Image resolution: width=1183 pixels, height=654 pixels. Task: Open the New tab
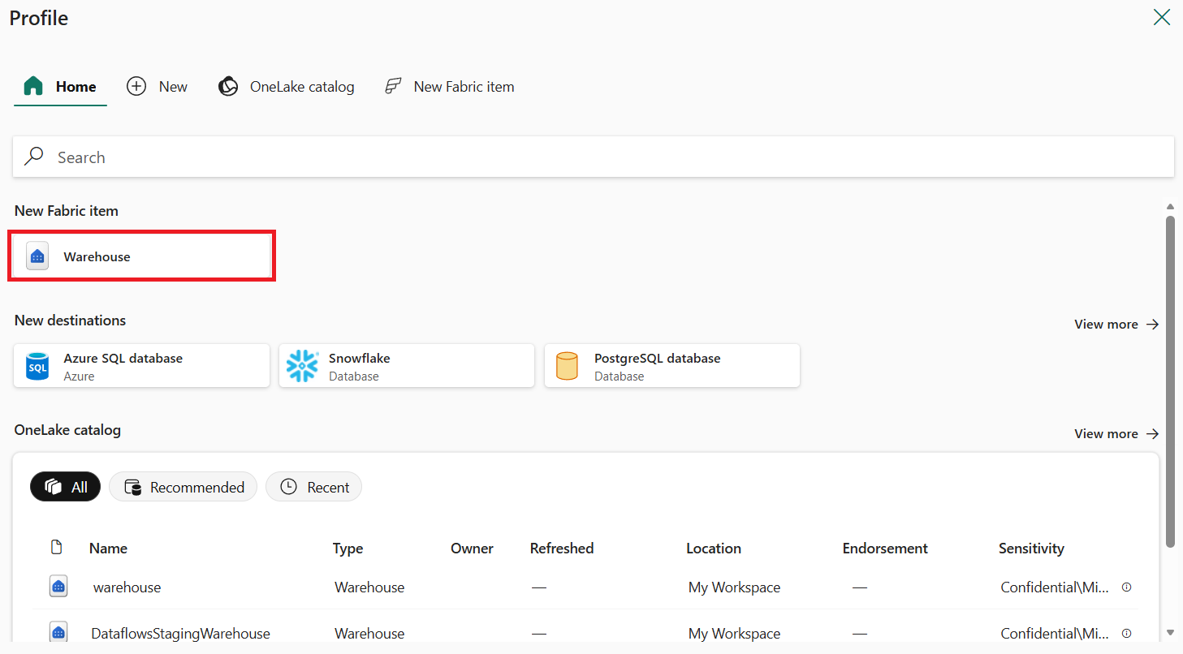pos(157,85)
